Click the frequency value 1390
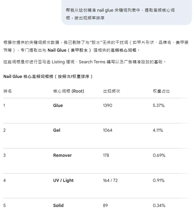Image resolution: width=194 pixels, height=218 pixels. tap(107, 105)
